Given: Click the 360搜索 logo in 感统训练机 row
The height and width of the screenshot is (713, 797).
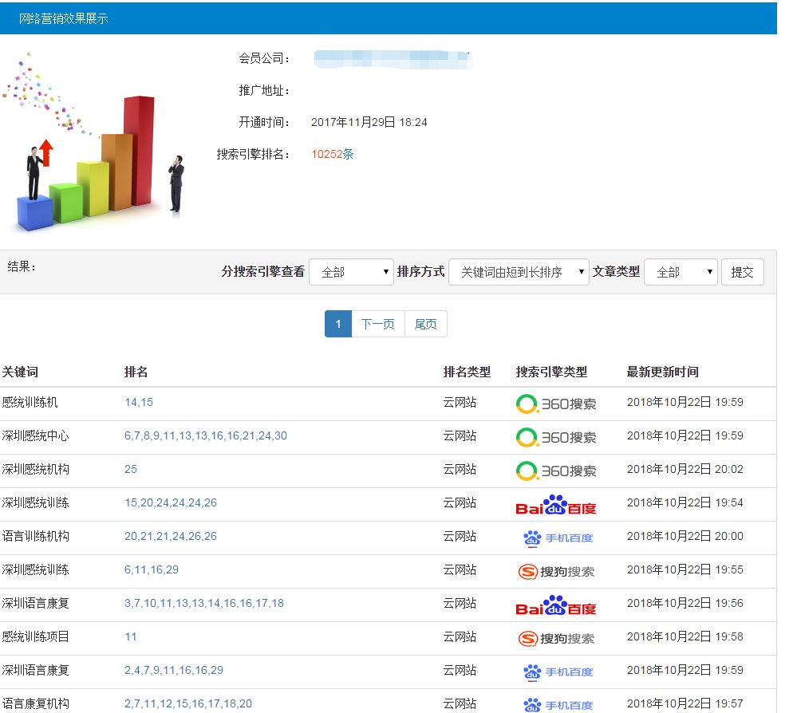Looking at the screenshot, I should [555, 404].
